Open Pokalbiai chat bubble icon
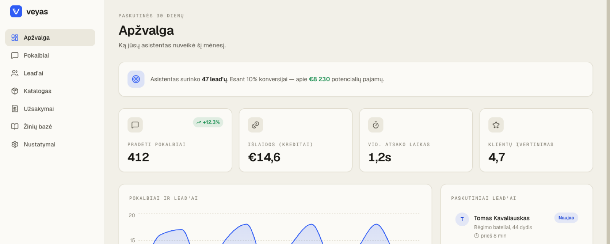This screenshot has width=610, height=244. point(15,56)
